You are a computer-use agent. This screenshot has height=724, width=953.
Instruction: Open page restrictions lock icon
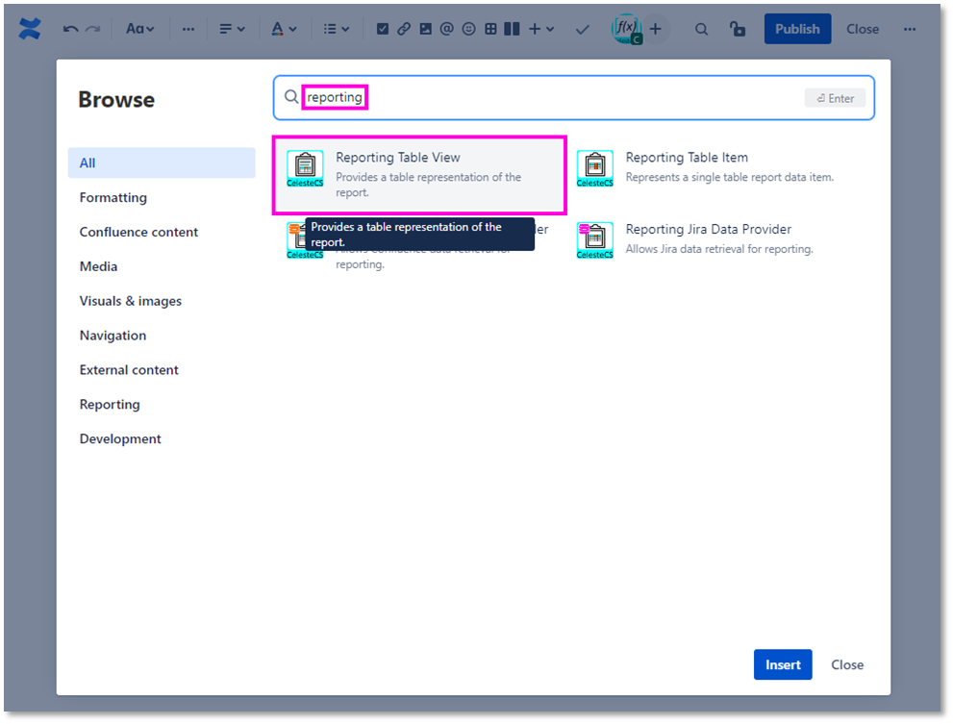[x=738, y=29]
